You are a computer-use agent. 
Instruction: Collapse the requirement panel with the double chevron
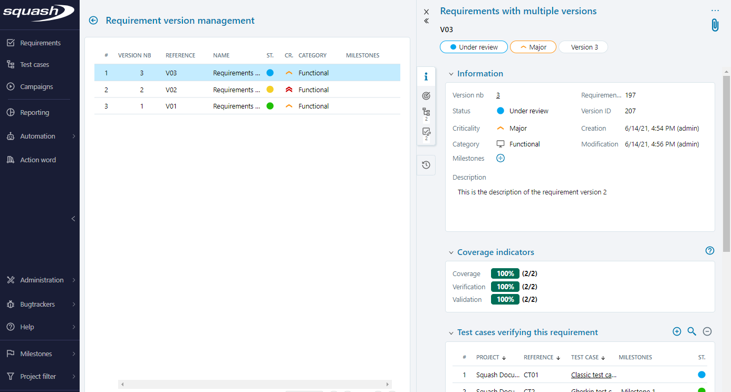click(426, 21)
